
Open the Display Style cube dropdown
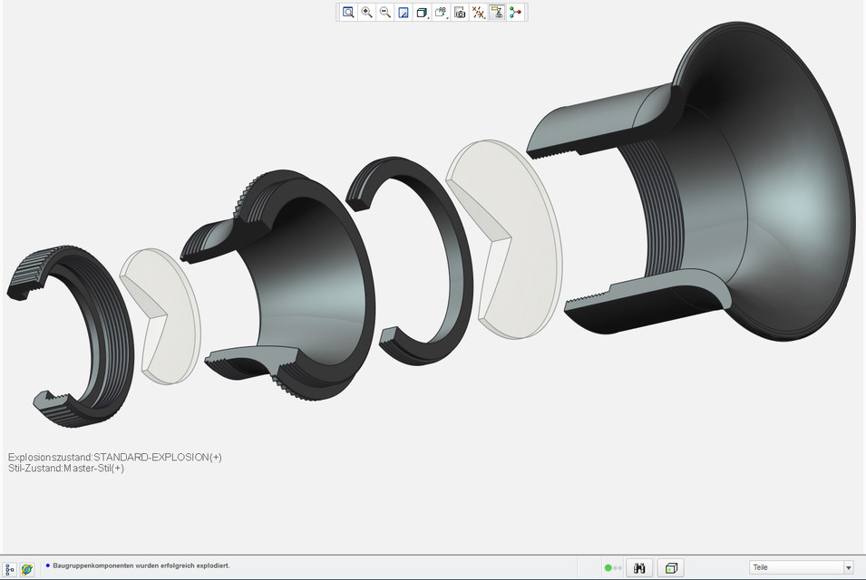pos(422,13)
